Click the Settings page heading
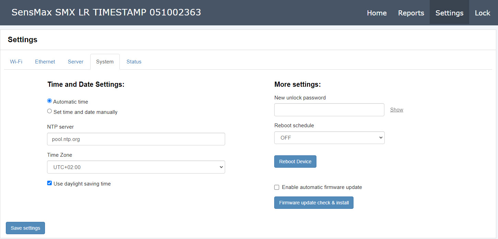This screenshot has width=498, height=239. point(23,39)
